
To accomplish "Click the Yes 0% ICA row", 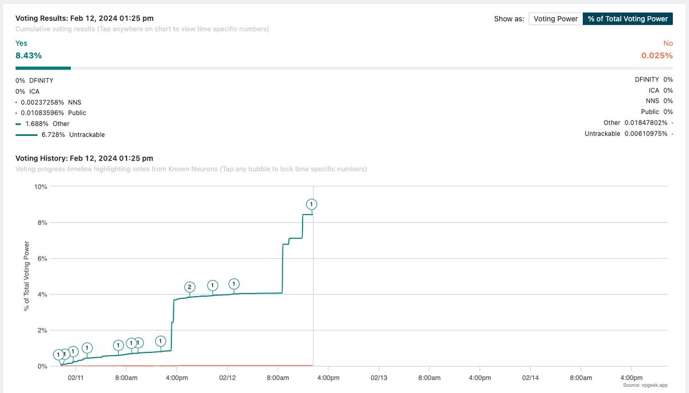I will click(28, 91).
